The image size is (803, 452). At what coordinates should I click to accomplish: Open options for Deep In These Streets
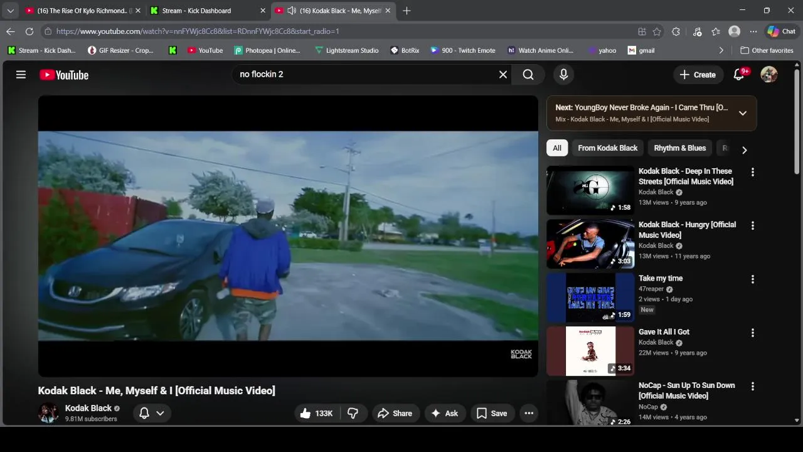[752, 172]
